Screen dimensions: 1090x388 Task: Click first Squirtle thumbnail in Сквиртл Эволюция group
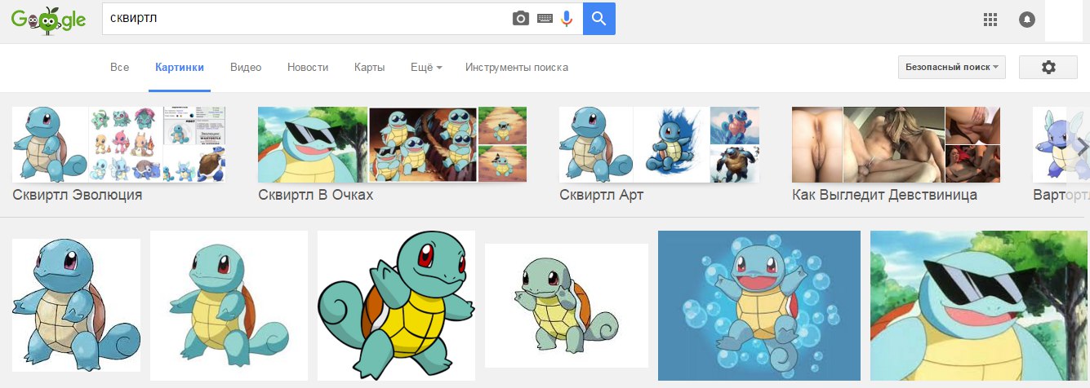50,144
